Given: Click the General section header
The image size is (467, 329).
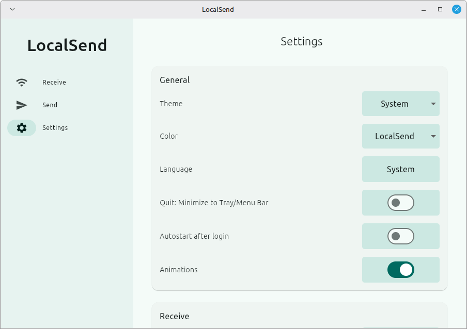Looking at the screenshot, I should point(174,80).
